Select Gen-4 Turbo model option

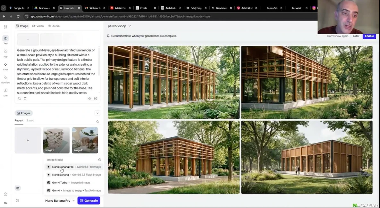click(60, 182)
